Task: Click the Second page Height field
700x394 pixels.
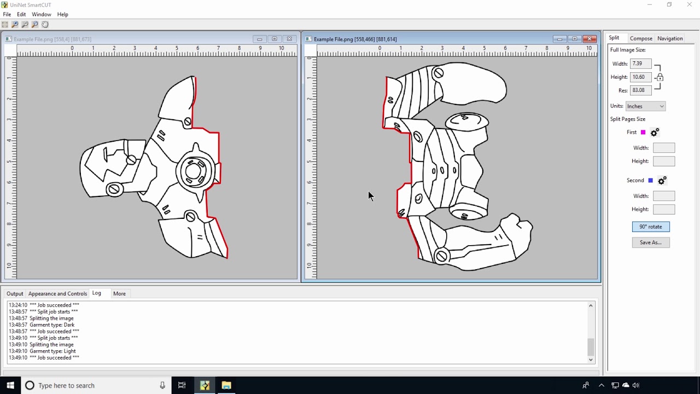Action: coord(664,209)
